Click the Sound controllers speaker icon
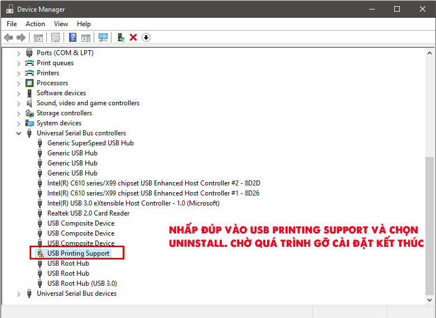This screenshot has width=436, height=318. click(x=29, y=103)
